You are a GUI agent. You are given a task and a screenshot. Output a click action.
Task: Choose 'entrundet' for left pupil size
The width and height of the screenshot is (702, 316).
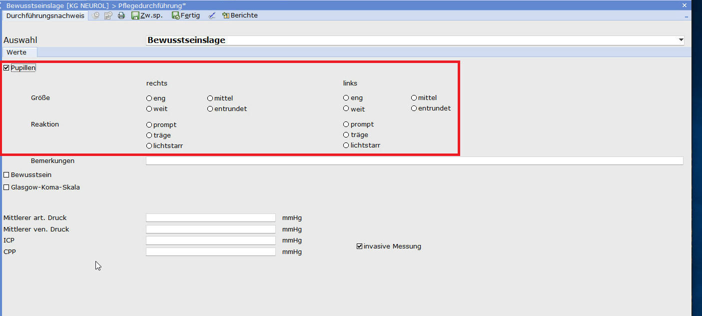pyautogui.click(x=414, y=108)
